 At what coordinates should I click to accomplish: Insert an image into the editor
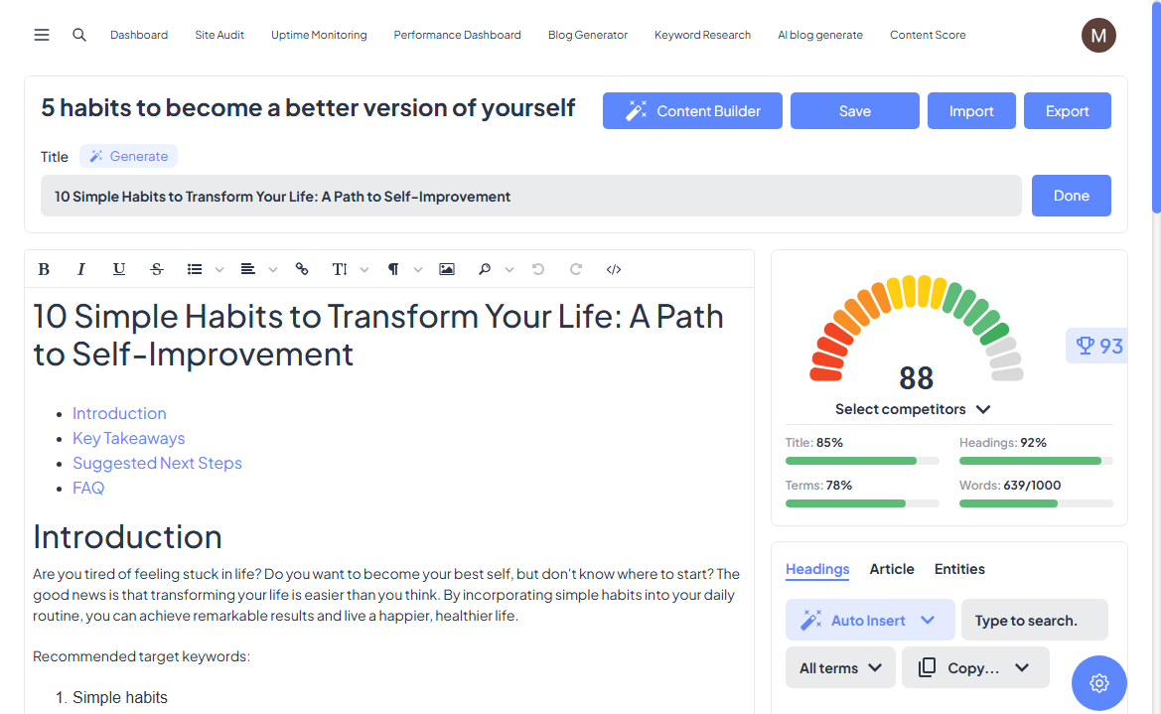(x=447, y=269)
